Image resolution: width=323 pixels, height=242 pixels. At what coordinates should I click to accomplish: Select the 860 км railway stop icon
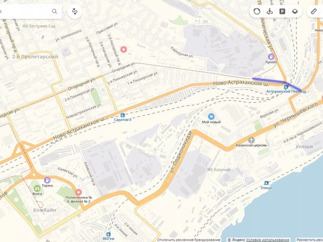(x=109, y=234)
